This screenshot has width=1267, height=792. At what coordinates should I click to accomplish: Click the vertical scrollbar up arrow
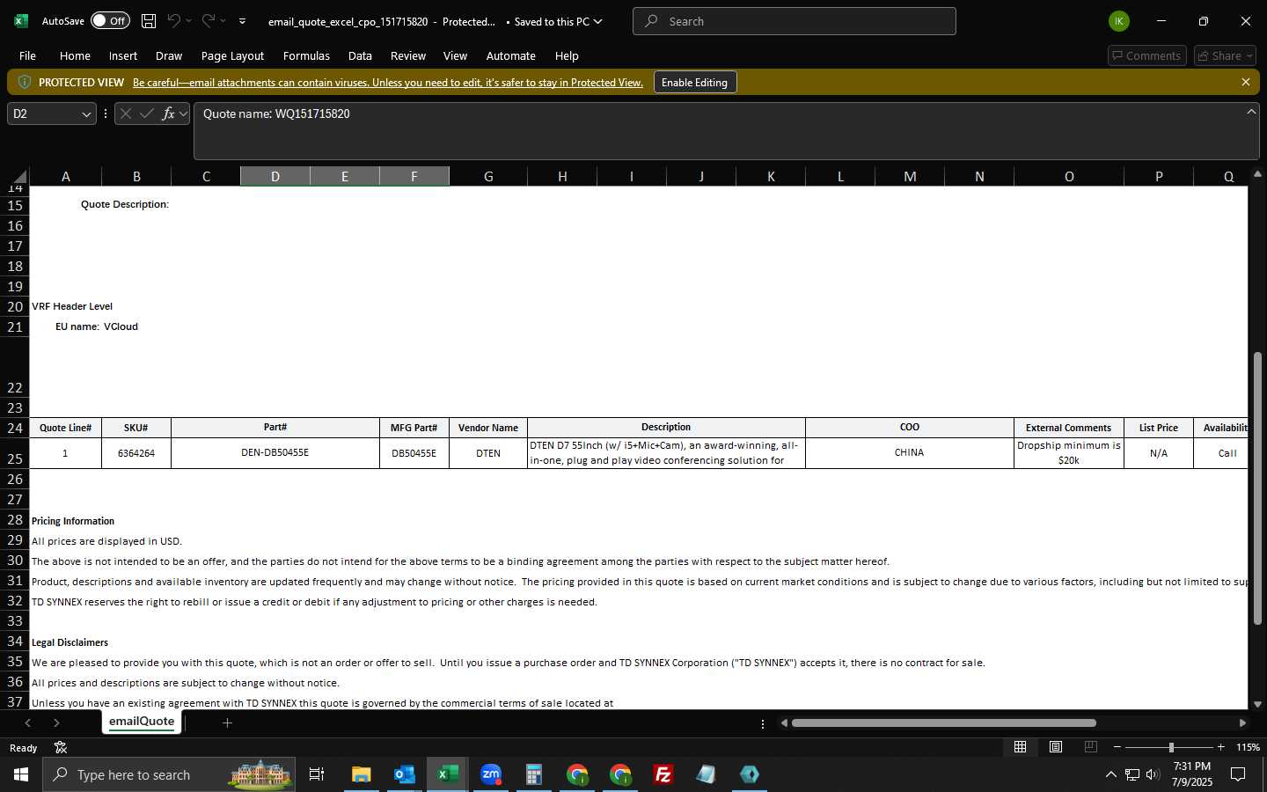point(1257,174)
